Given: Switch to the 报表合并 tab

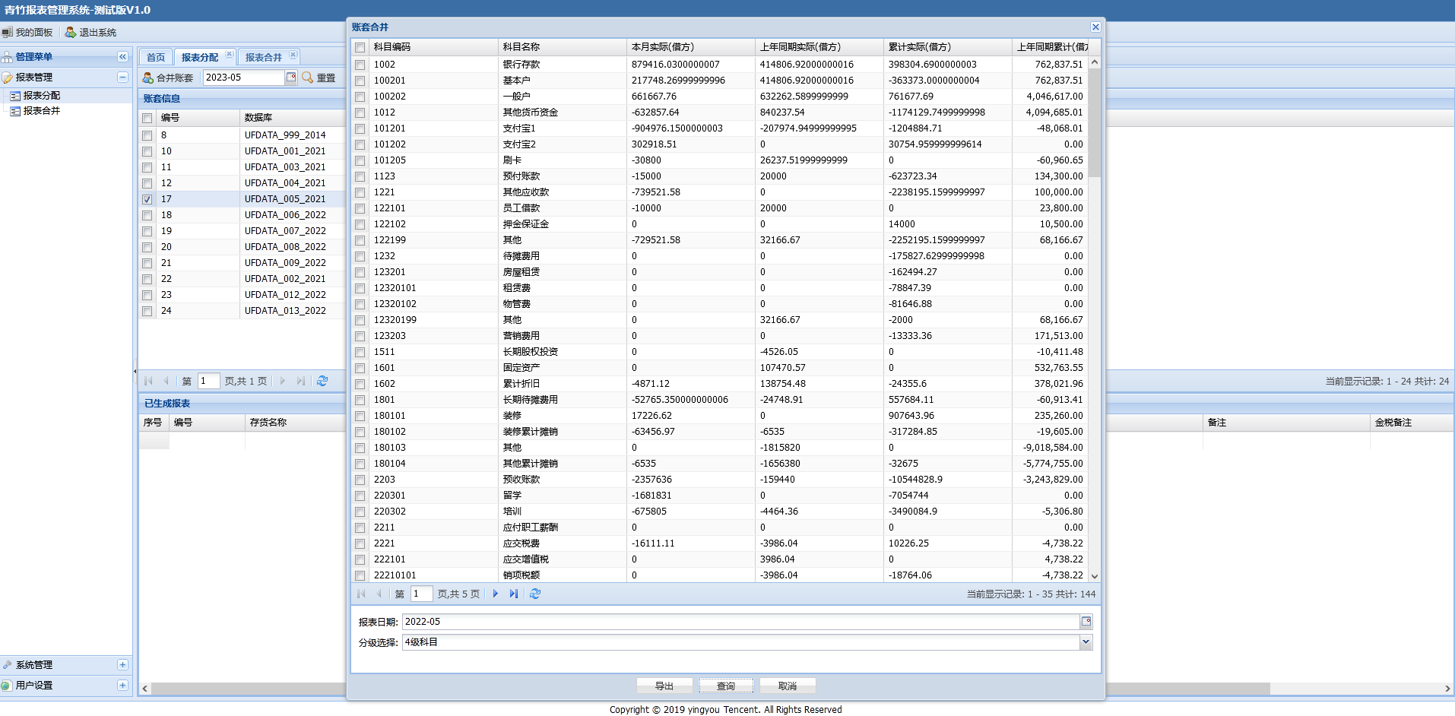Looking at the screenshot, I should coord(264,57).
